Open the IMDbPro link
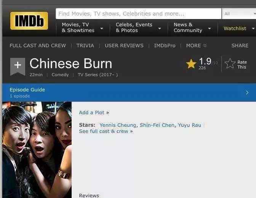The height and width of the screenshot is (198, 256). click(165, 46)
